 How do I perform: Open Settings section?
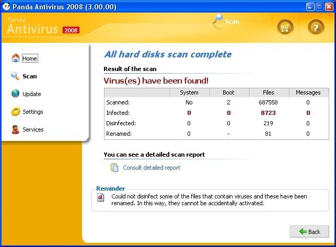coord(33,112)
